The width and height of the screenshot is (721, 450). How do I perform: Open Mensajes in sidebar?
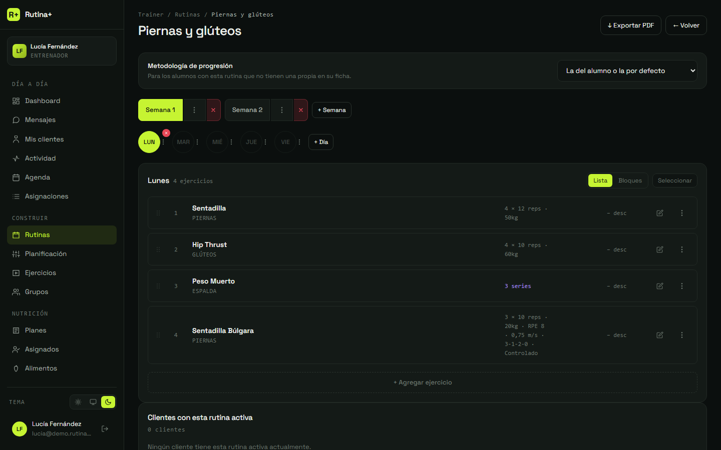[62, 120]
